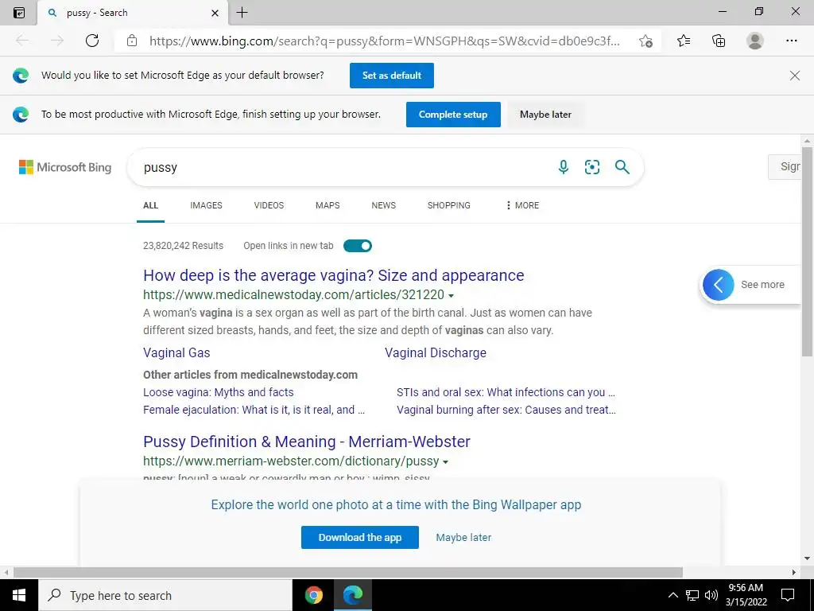Image resolution: width=814 pixels, height=611 pixels.
Task: Click inside the Bing search box
Action: (343, 167)
